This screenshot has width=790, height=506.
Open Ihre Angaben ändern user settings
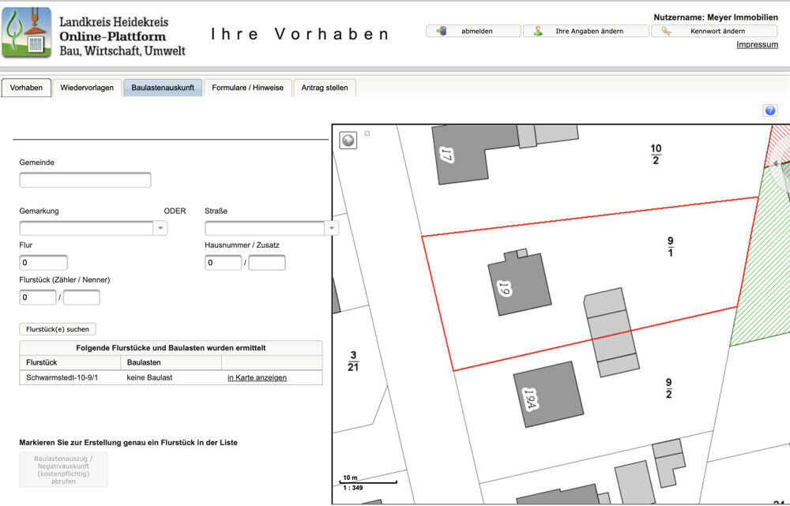[x=585, y=31]
